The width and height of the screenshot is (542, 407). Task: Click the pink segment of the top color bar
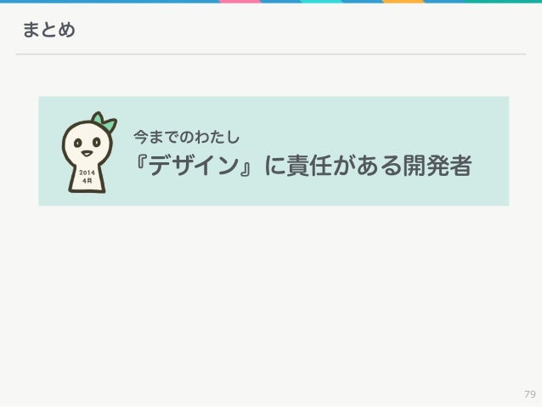pos(240,2)
